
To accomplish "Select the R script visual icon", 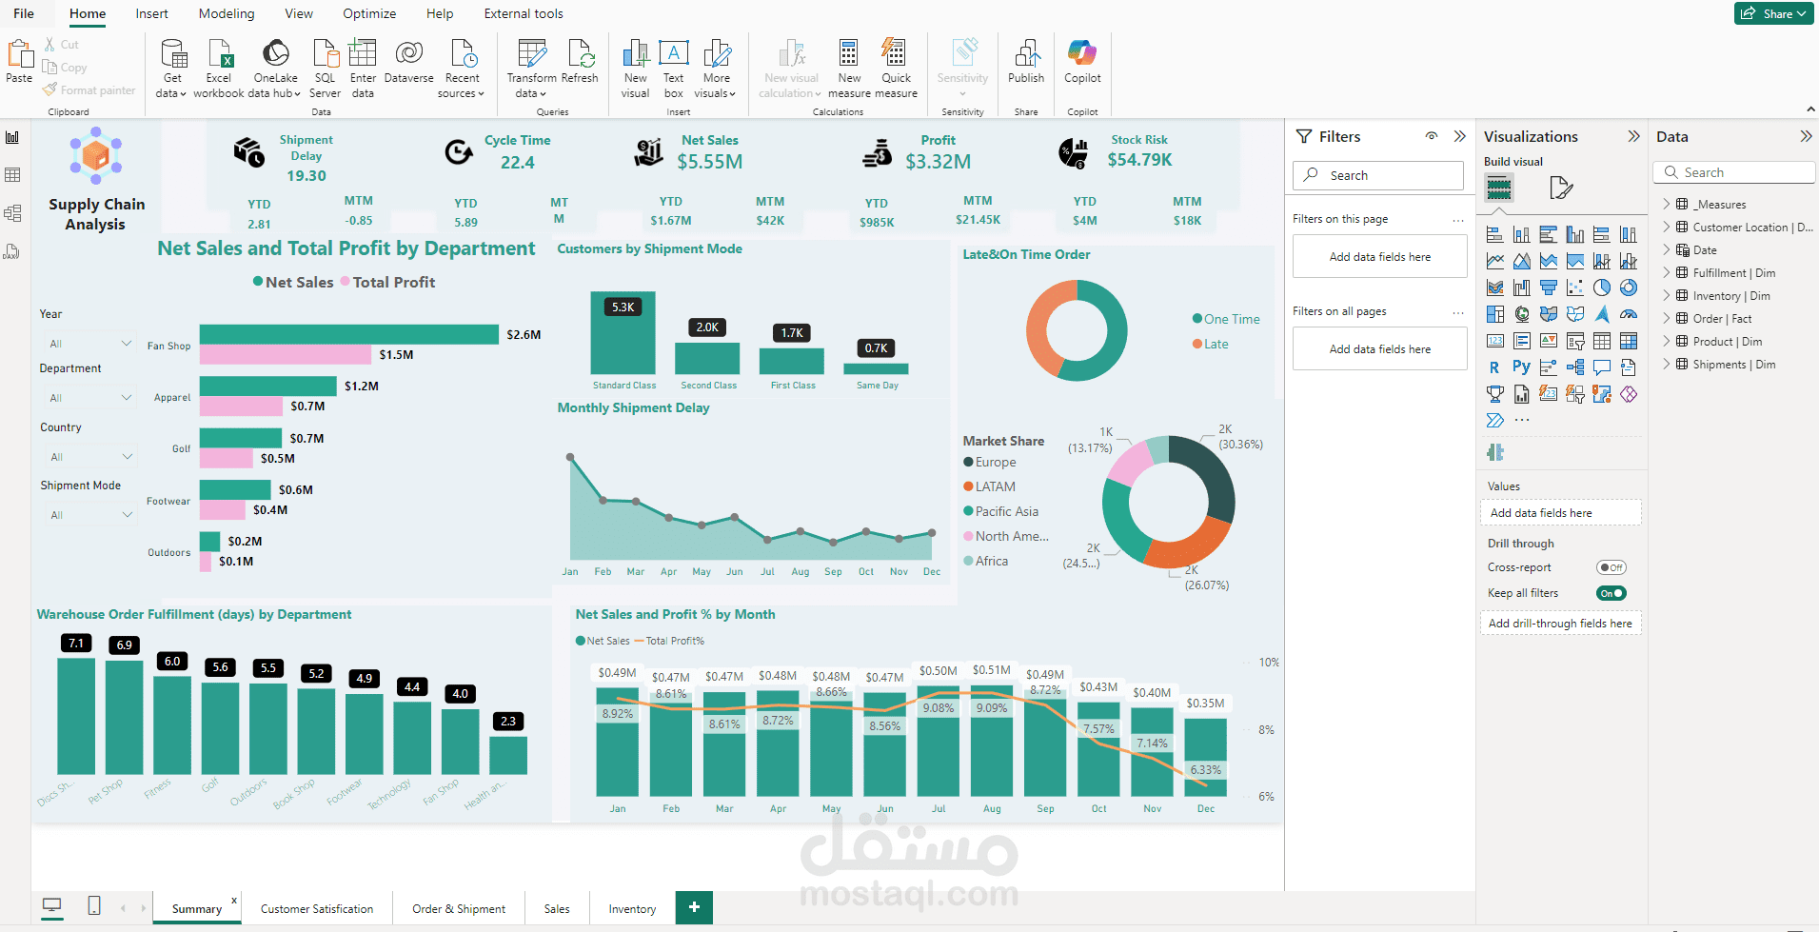I will click(x=1494, y=367).
